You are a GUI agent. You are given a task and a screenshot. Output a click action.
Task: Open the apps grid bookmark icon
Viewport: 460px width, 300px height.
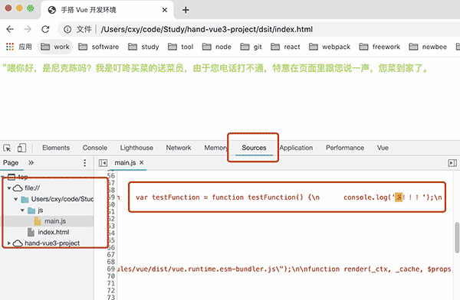10,47
